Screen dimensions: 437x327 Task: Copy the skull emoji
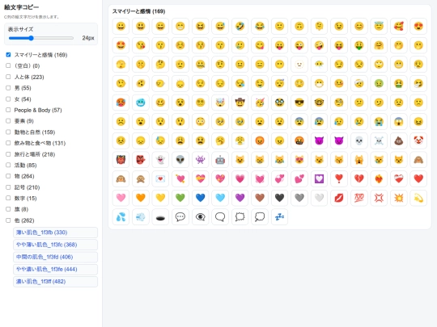click(359, 140)
